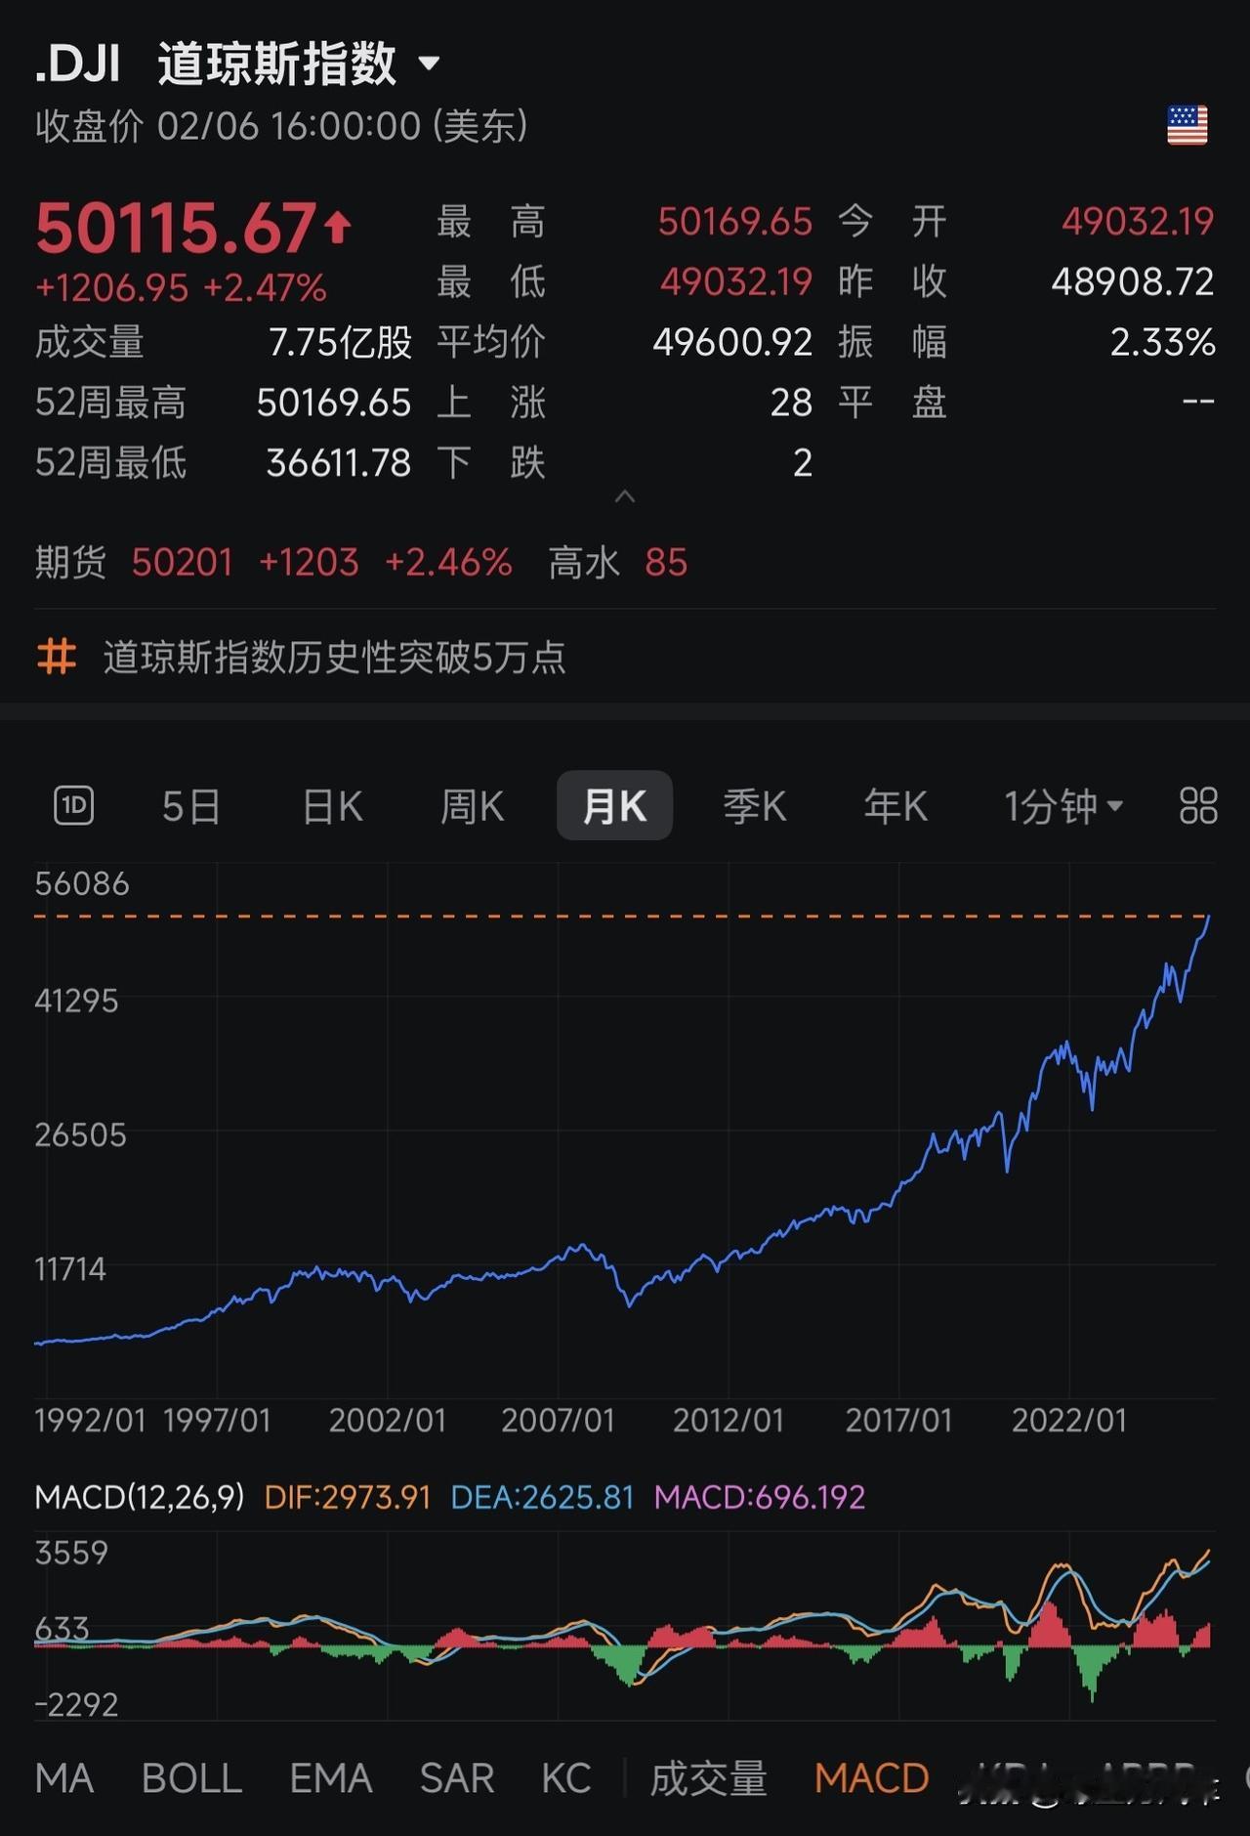Tap the DEA:2625.81 readout
Screen dimensions: 1250x1836
click(543, 1497)
